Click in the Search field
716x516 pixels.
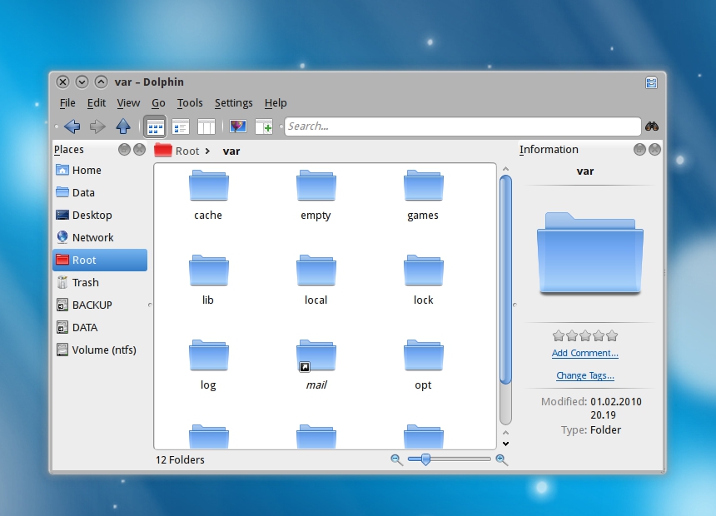coord(463,127)
